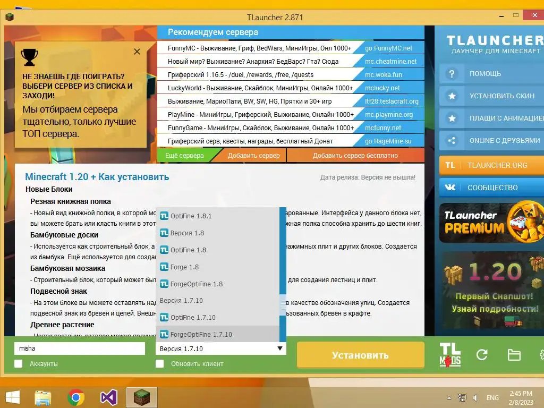Open mclucky.net server address
The width and height of the screenshot is (544, 408).
[382, 88]
